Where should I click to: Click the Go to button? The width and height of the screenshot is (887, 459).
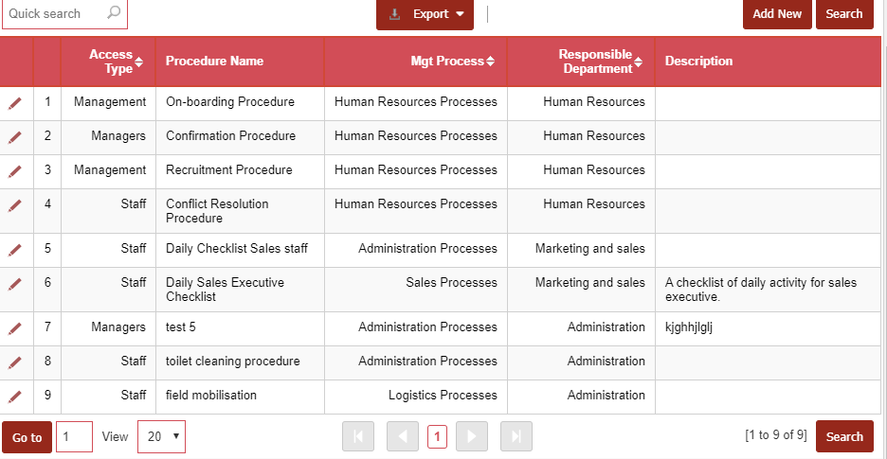click(x=27, y=437)
